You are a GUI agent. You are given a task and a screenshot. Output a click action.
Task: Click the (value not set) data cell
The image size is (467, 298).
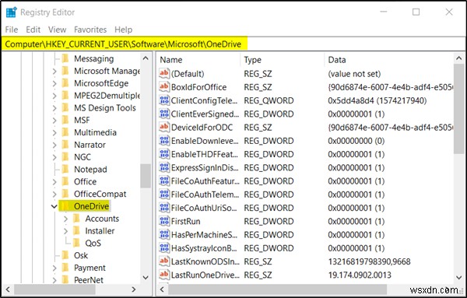point(354,74)
